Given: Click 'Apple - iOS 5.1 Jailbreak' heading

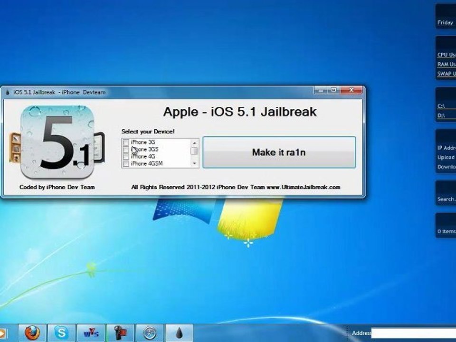Looking at the screenshot, I should coord(240,112).
